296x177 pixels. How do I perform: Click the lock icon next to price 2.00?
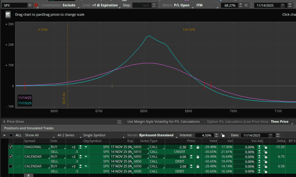[197, 167]
